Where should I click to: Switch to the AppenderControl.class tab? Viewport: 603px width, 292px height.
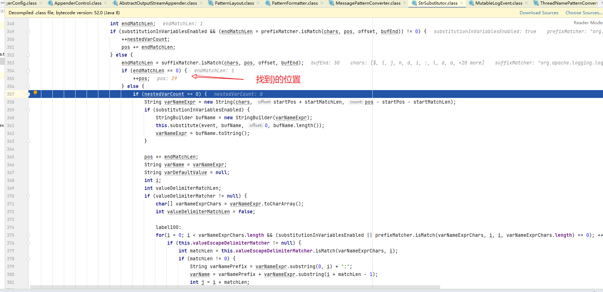(x=78, y=3)
